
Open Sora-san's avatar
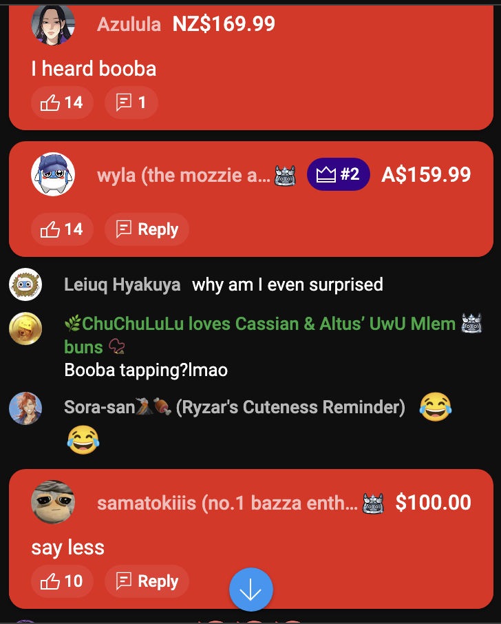pos(25,408)
